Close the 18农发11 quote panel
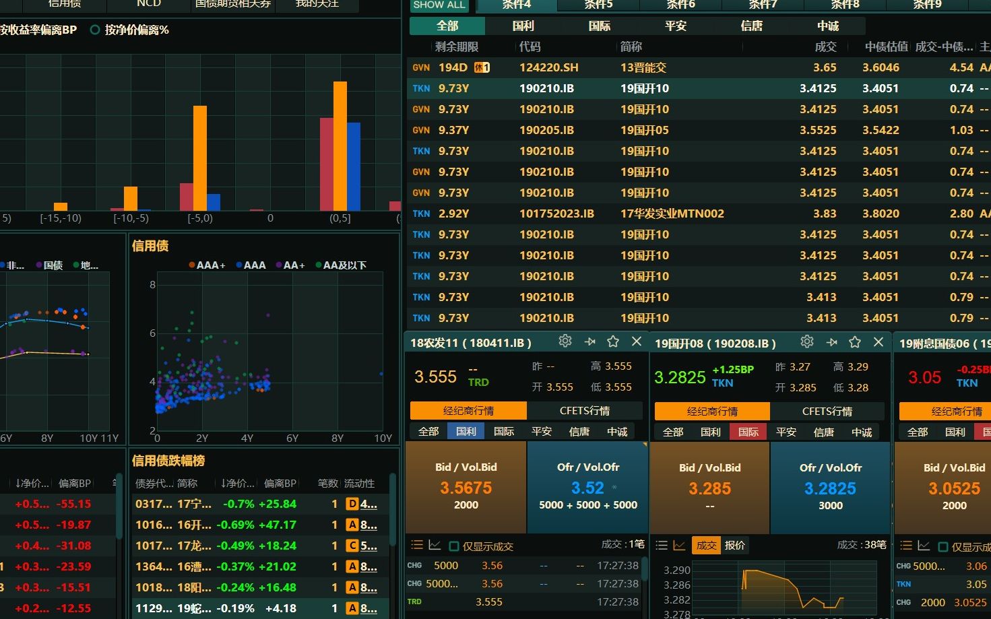 637,341
